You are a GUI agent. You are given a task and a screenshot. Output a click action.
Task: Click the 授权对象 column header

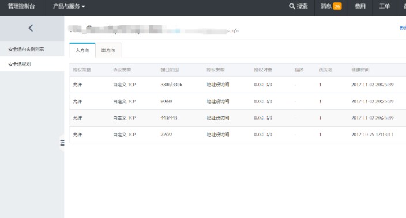pyautogui.click(x=263, y=70)
